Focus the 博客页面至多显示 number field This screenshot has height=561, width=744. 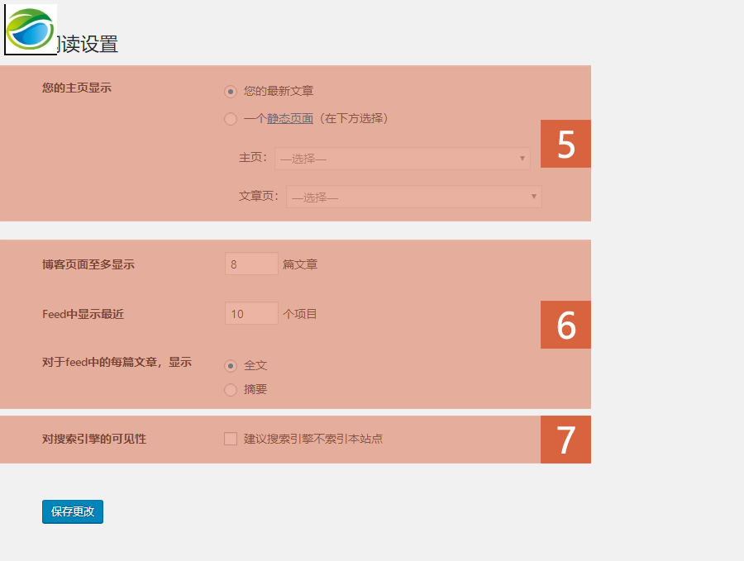tap(251, 264)
